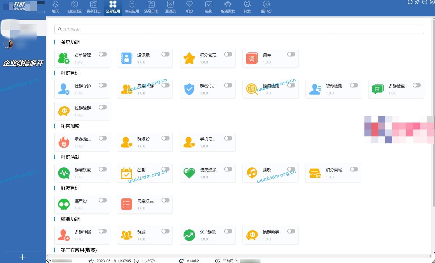435x263 pixels.
Task: Click the 换群助手 orange icon
Action: [x=252, y=235]
